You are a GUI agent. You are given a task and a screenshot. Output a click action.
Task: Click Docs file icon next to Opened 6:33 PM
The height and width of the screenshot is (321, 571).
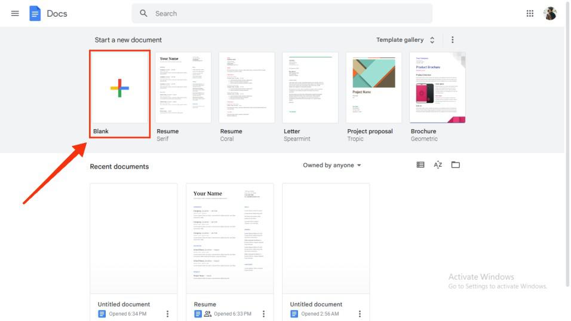coord(198,314)
